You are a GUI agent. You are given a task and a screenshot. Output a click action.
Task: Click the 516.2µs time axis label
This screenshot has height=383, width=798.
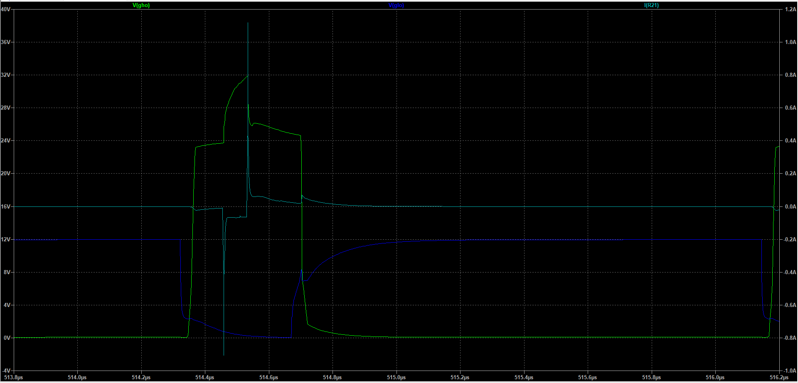click(x=779, y=377)
